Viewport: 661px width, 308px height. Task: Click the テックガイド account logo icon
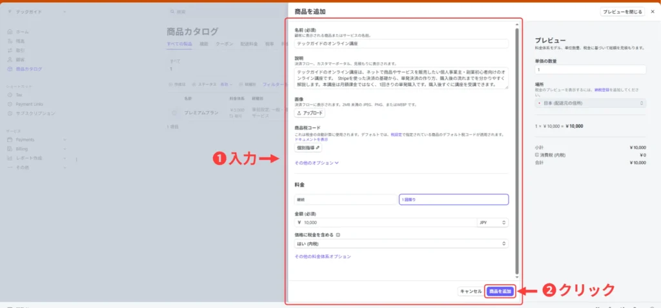(10, 12)
